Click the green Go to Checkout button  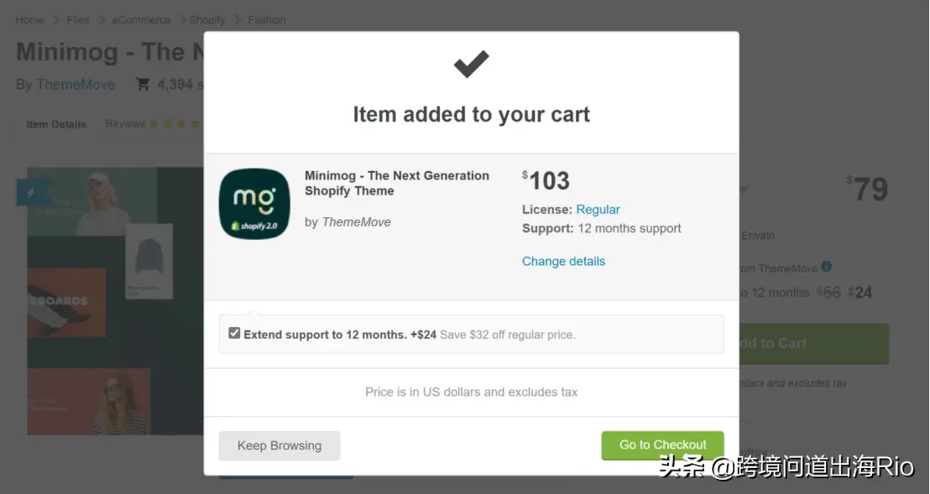point(662,445)
